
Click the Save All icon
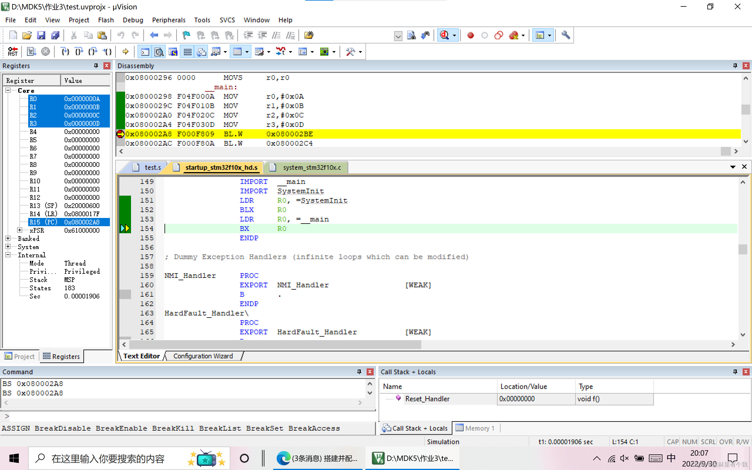(x=55, y=35)
